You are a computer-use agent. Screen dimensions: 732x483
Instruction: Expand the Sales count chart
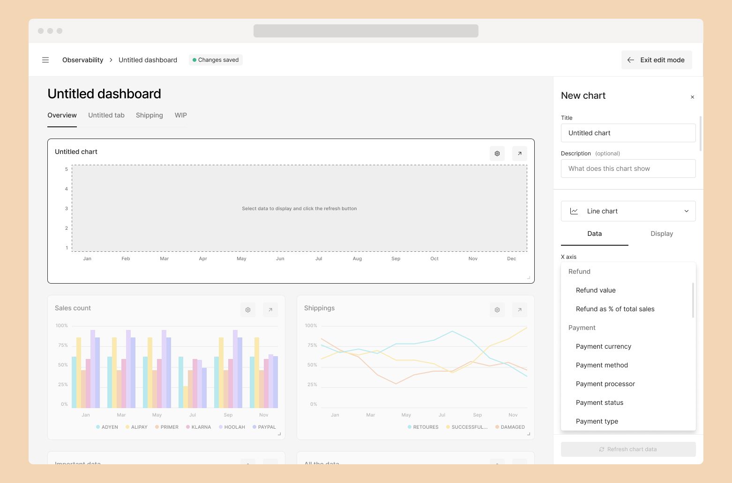(270, 310)
